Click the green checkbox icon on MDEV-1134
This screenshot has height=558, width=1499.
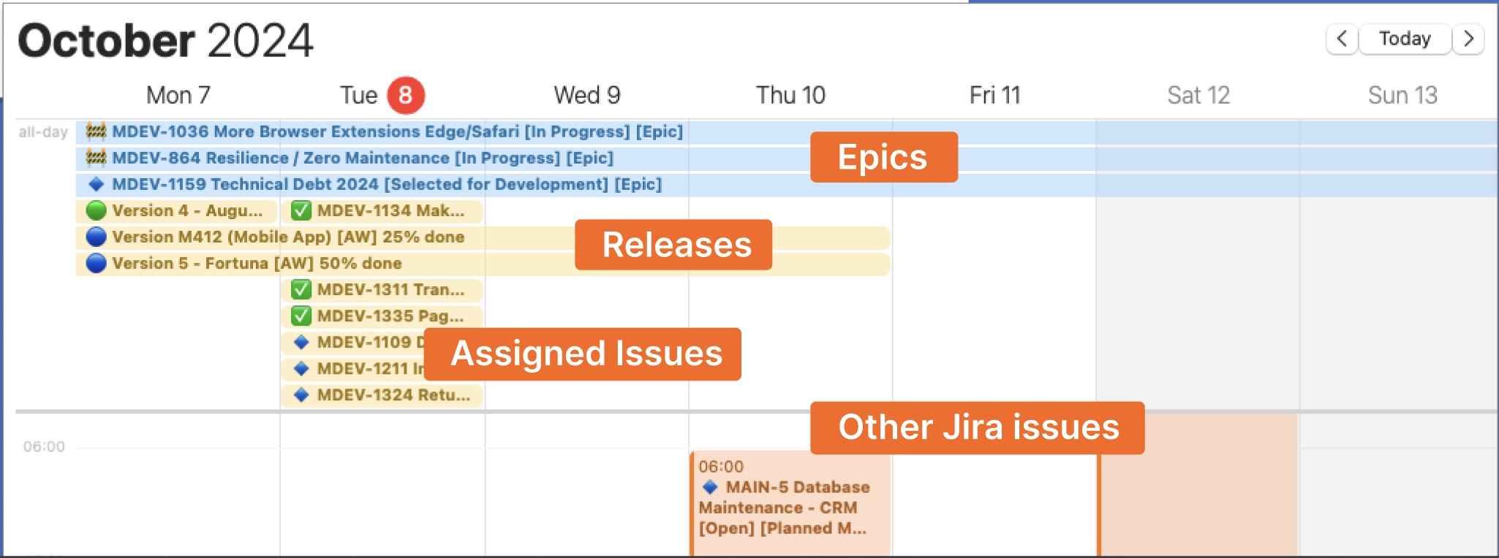(x=301, y=211)
